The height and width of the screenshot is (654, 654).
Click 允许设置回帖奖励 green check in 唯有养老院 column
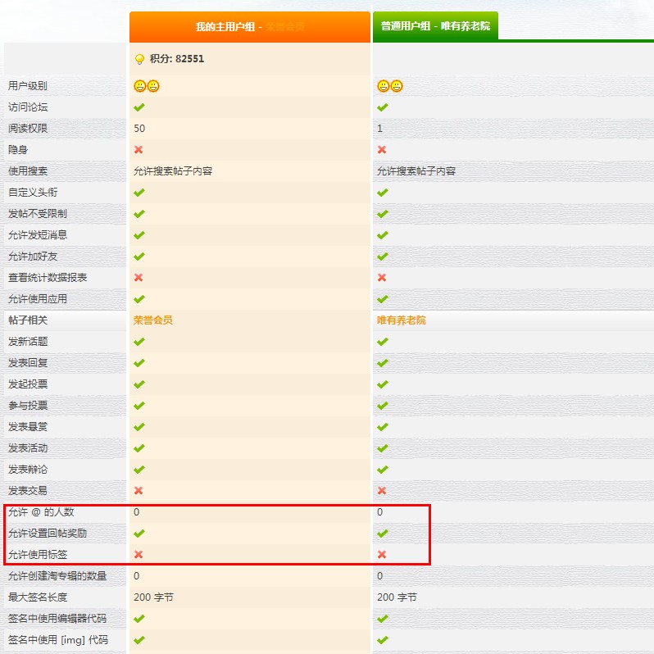(x=382, y=534)
